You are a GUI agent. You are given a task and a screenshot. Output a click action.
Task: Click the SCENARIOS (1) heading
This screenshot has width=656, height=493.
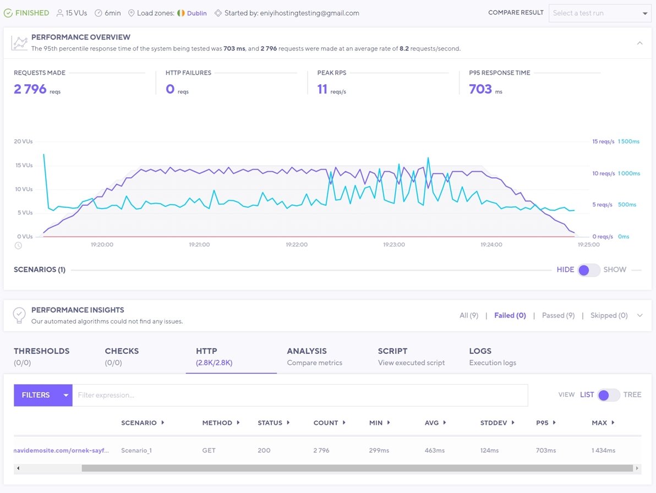[40, 270]
